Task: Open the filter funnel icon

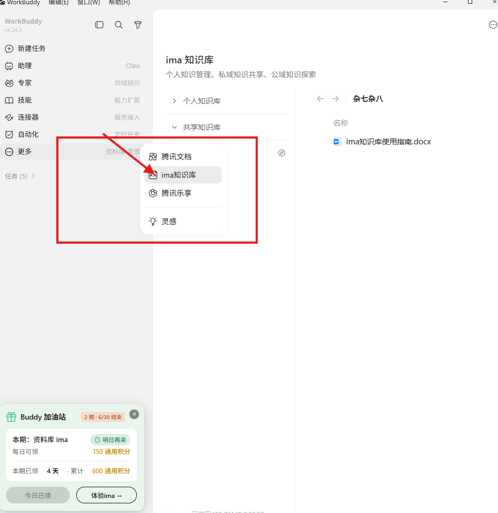Action: [x=138, y=25]
